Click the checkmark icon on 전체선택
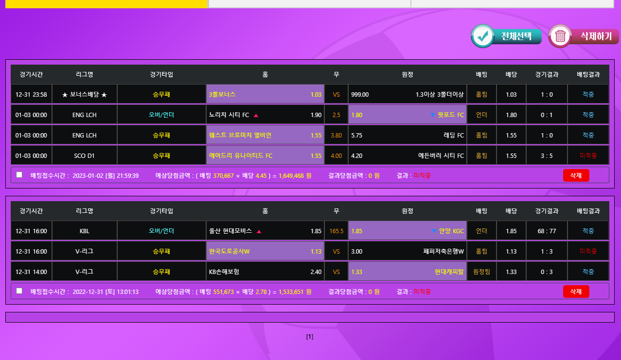This screenshot has width=621, height=360. [x=482, y=36]
